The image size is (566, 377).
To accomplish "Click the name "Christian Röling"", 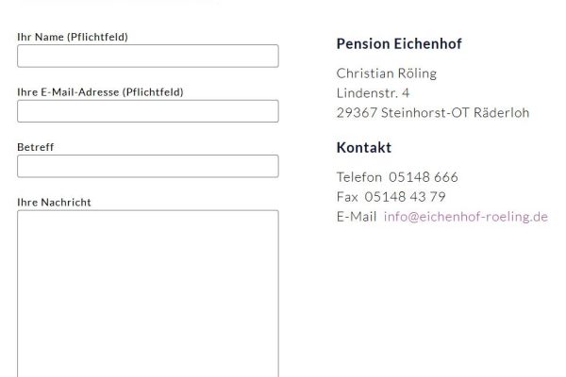I will click(387, 74).
